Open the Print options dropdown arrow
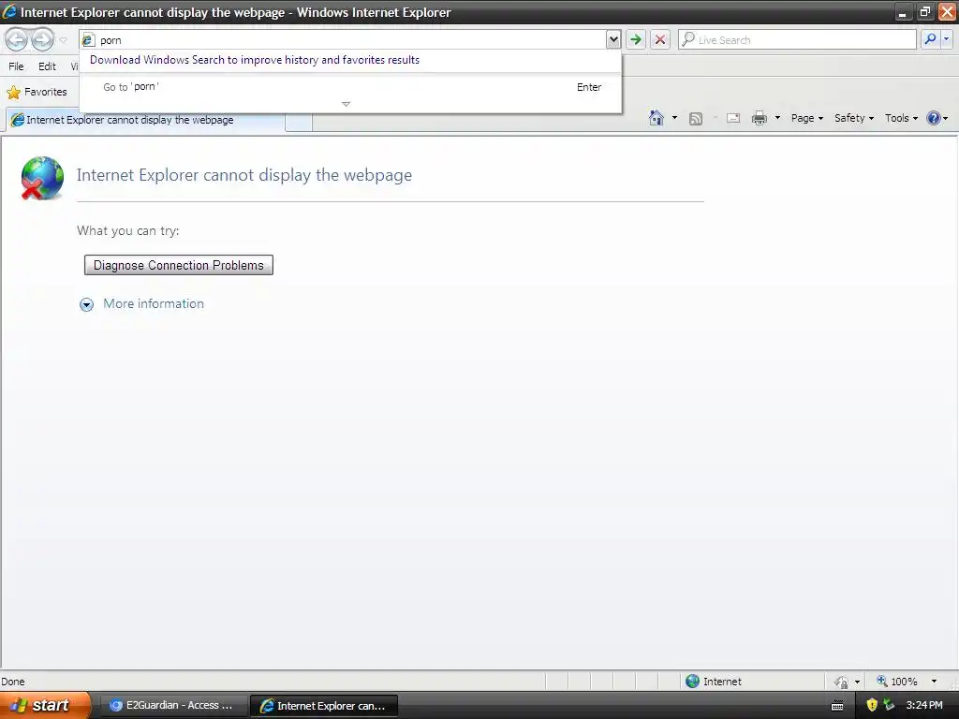Viewport: 959px width, 719px height. coord(777,118)
